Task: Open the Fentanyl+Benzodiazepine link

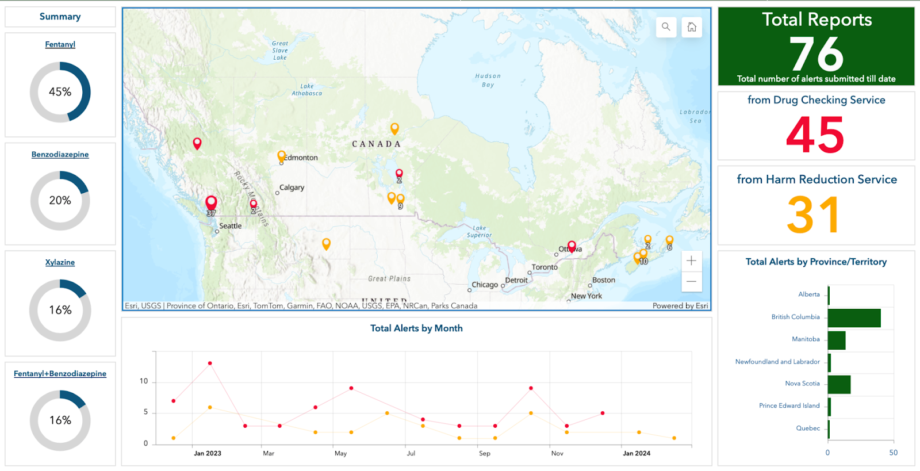Action: point(60,374)
